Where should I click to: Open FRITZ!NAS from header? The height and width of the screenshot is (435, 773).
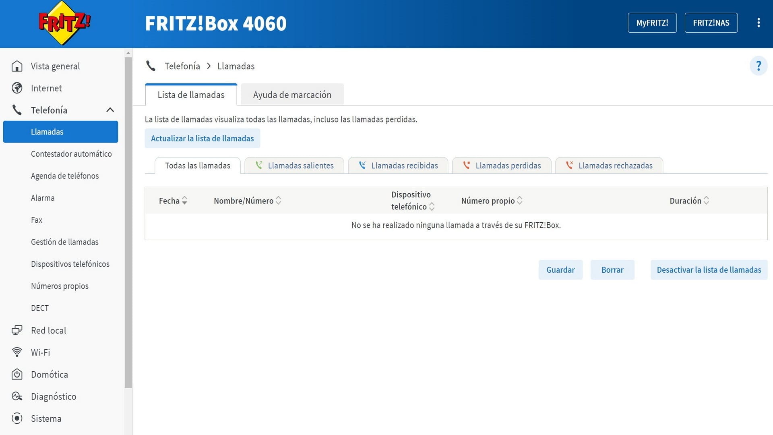click(x=711, y=23)
